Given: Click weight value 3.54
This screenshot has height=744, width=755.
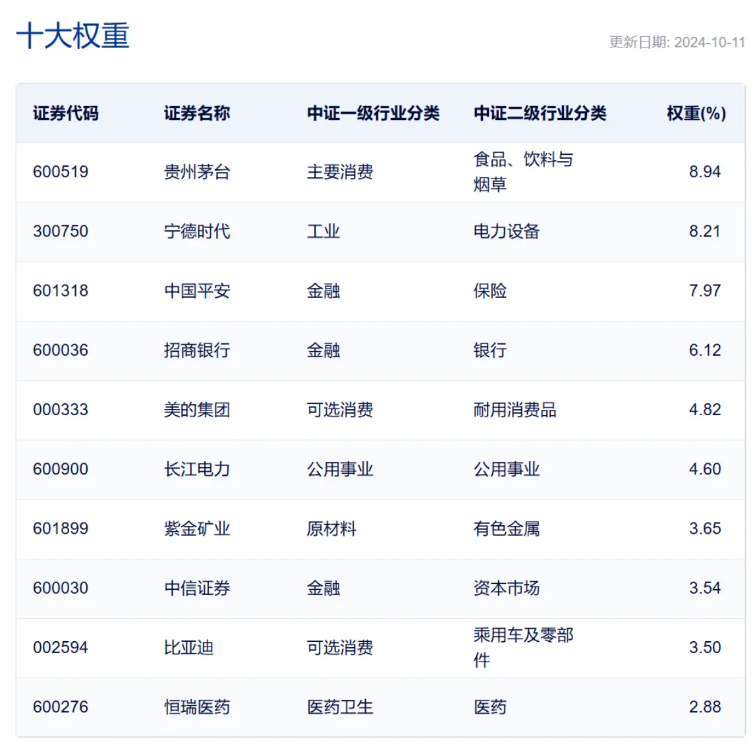Looking at the screenshot, I should pyautogui.click(x=705, y=588).
